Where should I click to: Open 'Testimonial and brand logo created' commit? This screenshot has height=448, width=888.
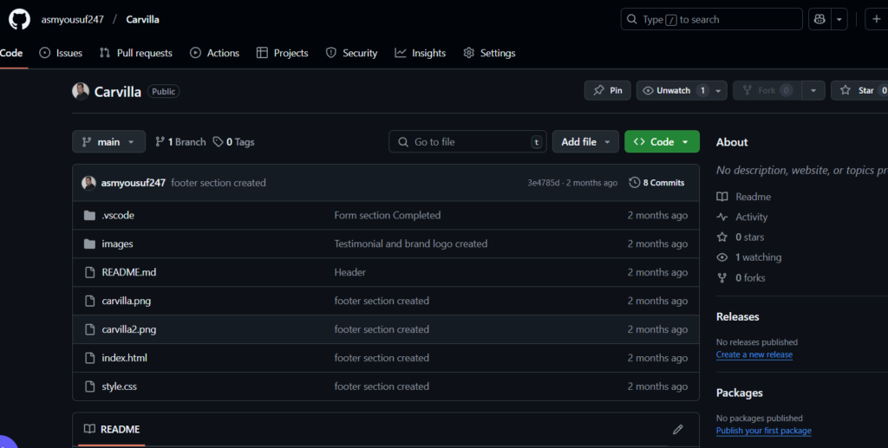(410, 243)
